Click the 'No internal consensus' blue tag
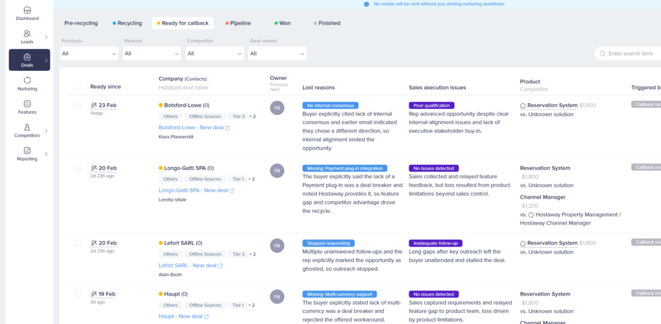Screen dimensions: 661x324 (330, 105)
